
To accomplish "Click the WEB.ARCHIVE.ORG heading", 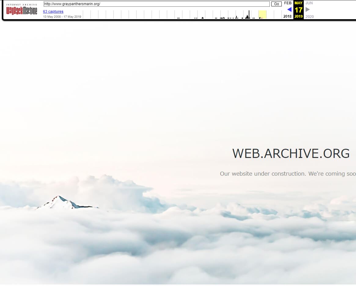I will [291, 153].
